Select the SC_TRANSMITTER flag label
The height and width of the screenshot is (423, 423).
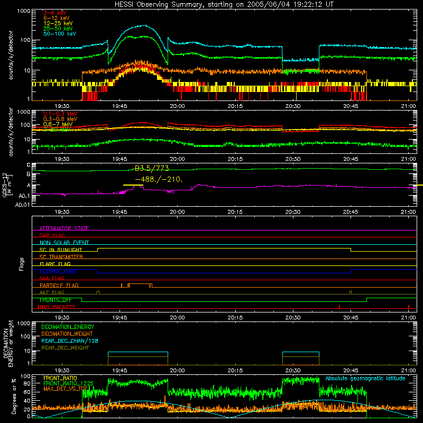[61, 257]
